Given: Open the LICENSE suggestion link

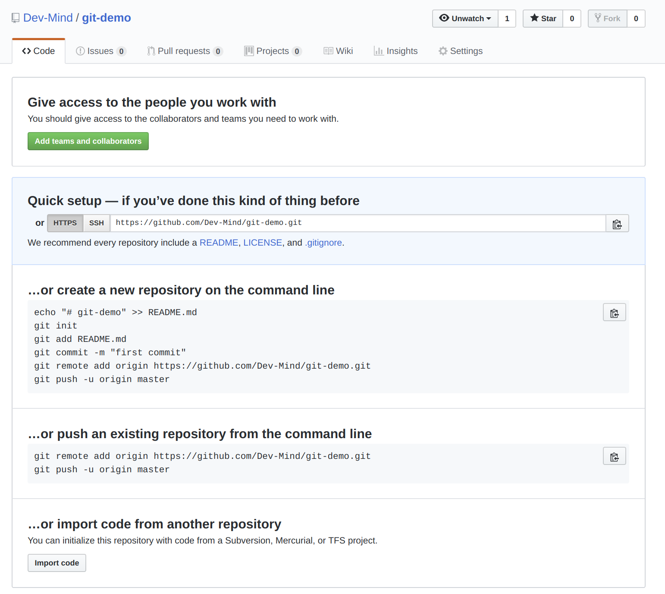Looking at the screenshot, I should click(263, 243).
